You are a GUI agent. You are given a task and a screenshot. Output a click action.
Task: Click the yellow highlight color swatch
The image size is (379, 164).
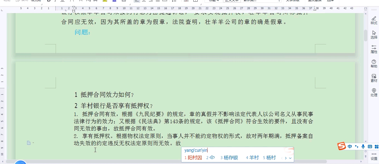[105, 1]
